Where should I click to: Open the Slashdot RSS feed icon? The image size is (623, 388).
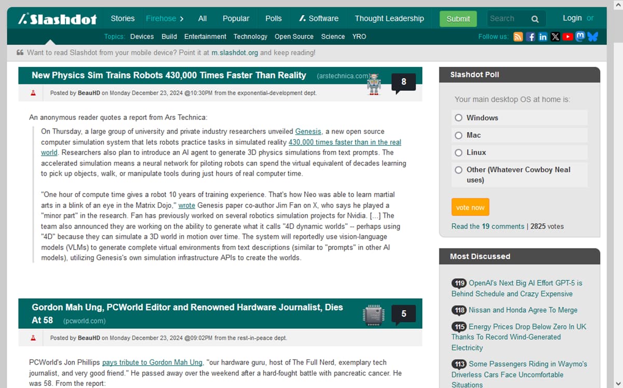coord(518,36)
